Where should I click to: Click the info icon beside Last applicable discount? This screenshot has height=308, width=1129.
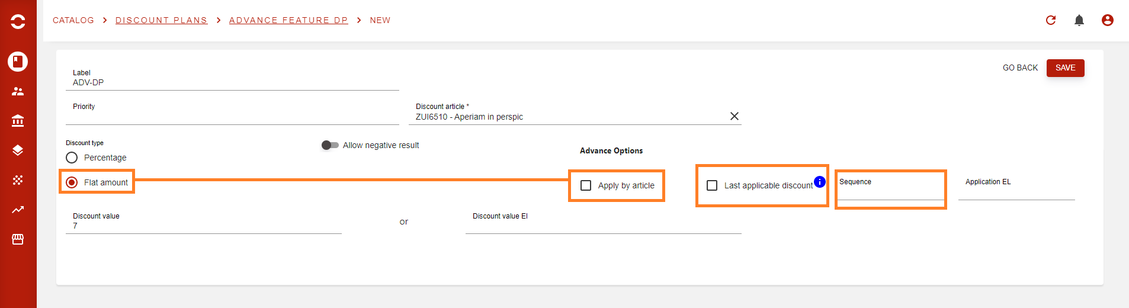[820, 182]
